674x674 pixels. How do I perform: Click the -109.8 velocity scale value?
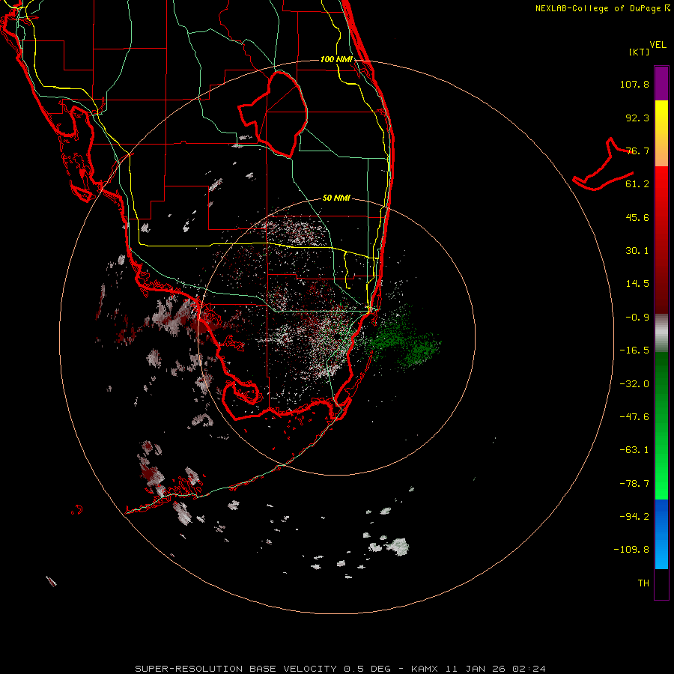631,550
